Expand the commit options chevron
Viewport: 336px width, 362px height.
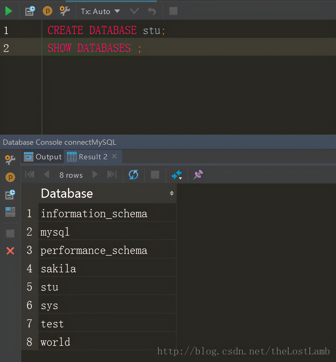(x=134, y=11)
